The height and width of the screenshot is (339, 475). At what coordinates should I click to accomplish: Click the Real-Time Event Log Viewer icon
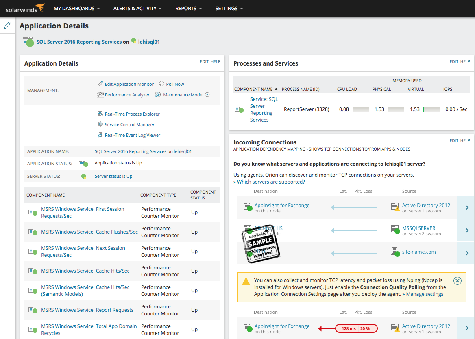tap(100, 135)
